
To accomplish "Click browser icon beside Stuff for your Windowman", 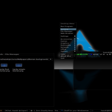I will (62, 111).
